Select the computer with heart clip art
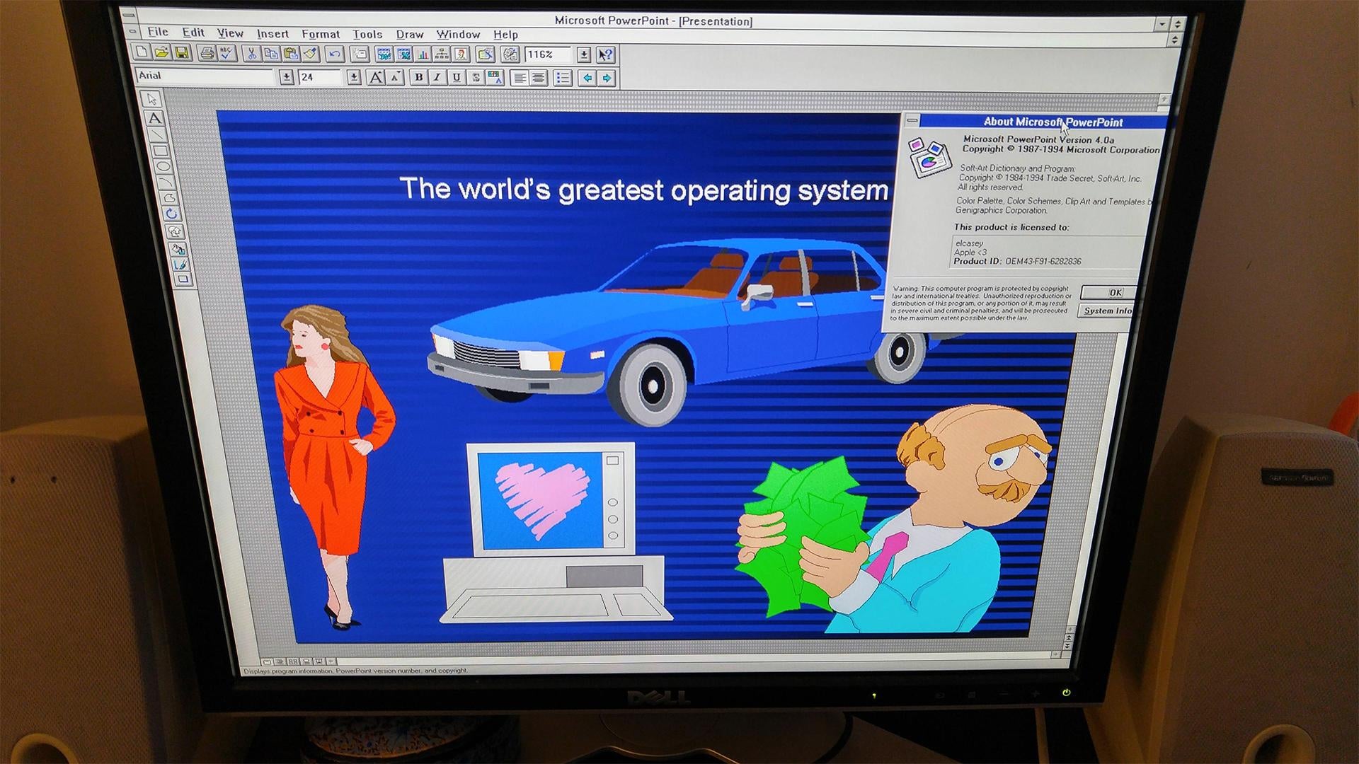The height and width of the screenshot is (764, 1359). click(x=555, y=533)
